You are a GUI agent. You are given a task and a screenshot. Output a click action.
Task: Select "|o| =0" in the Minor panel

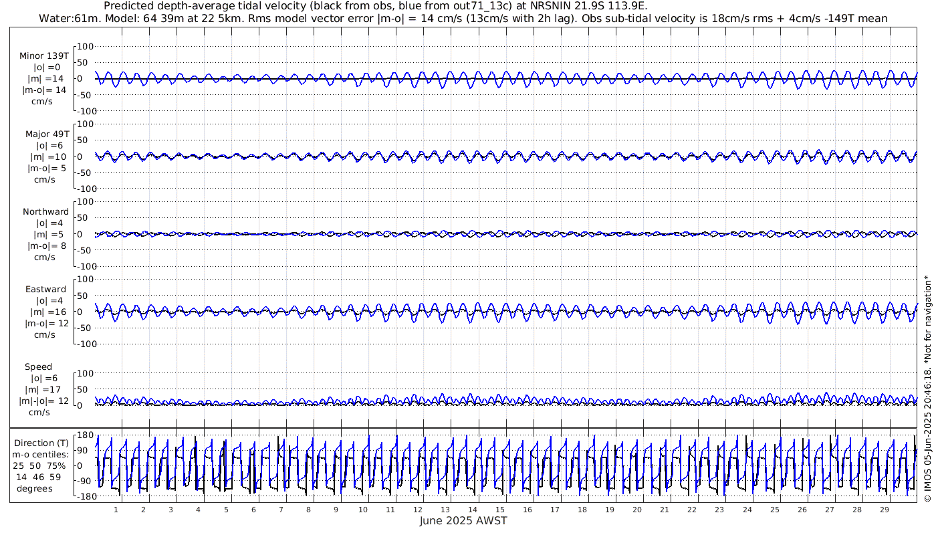tap(47, 68)
